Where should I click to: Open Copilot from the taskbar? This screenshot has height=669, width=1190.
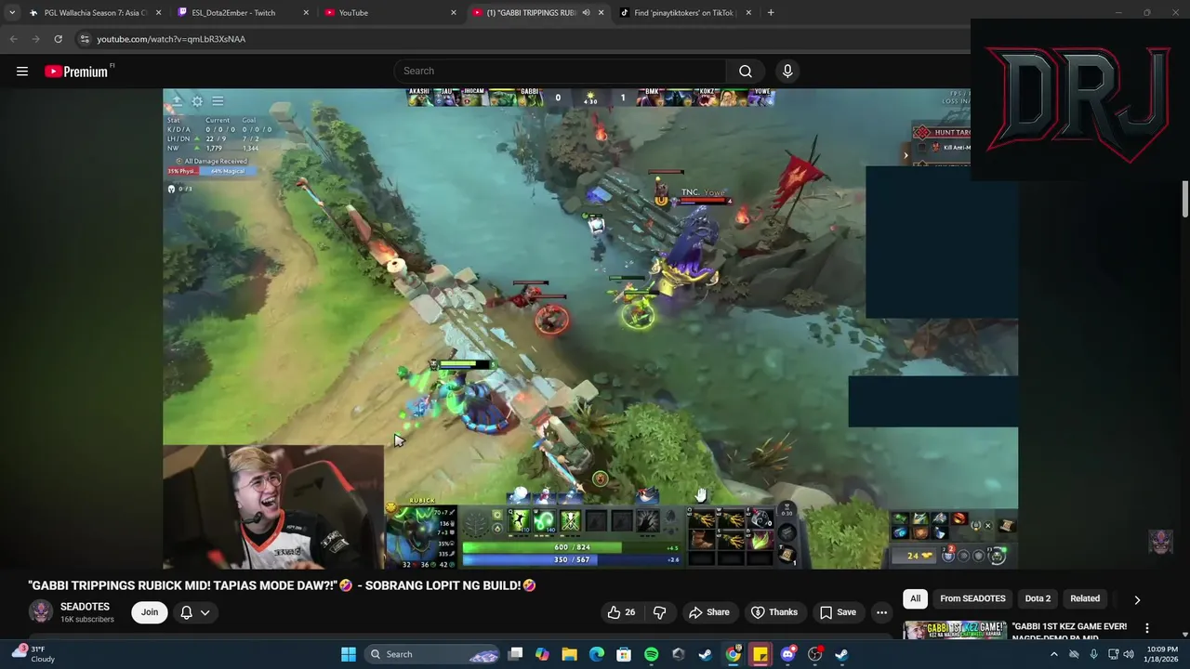[x=542, y=654]
